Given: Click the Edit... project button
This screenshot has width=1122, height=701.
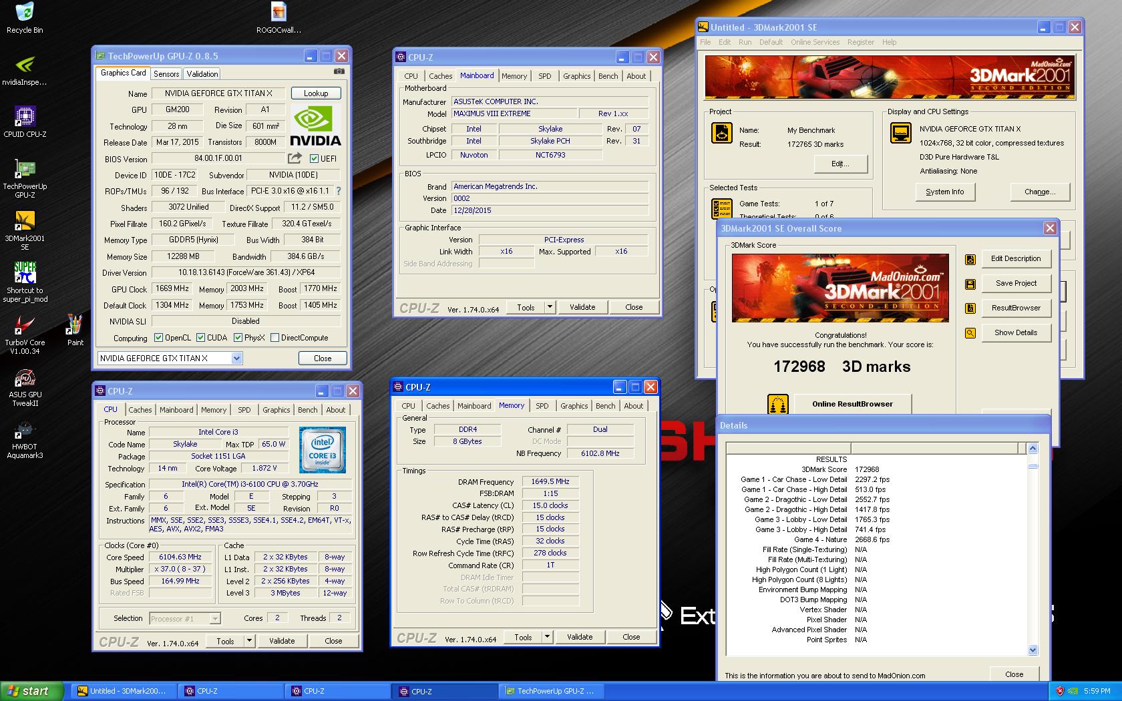Looking at the screenshot, I should (x=839, y=164).
